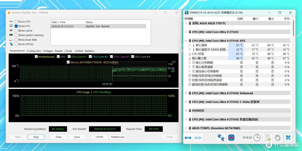Enable the Stress GPU(s) checkbox
The width and height of the screenshot is (302, 151).
pos(16,44)
